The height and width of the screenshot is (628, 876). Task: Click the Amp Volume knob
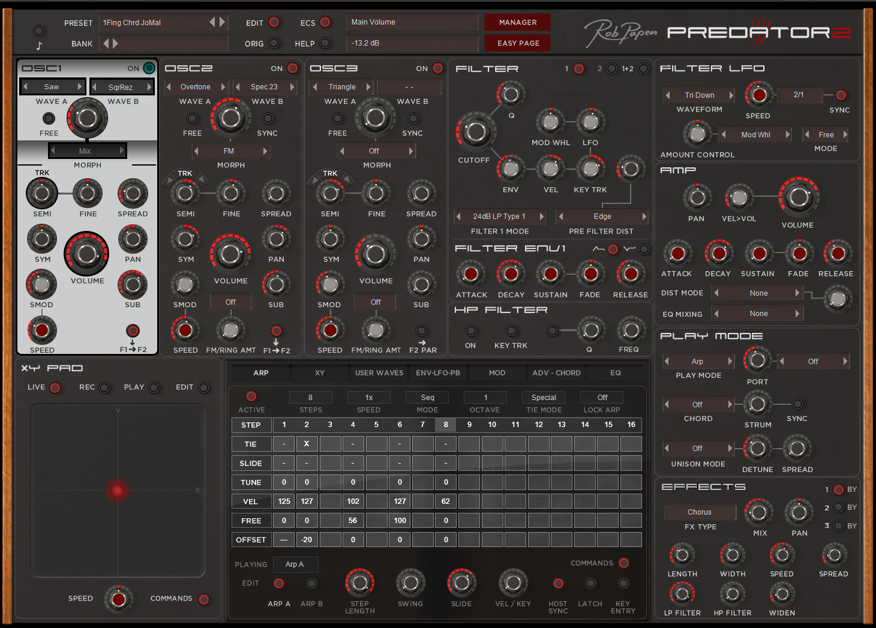(x=799, y=197)
